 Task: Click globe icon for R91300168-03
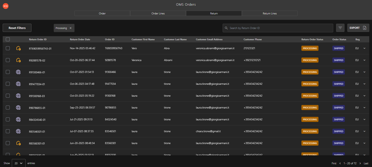coord(18,95)
